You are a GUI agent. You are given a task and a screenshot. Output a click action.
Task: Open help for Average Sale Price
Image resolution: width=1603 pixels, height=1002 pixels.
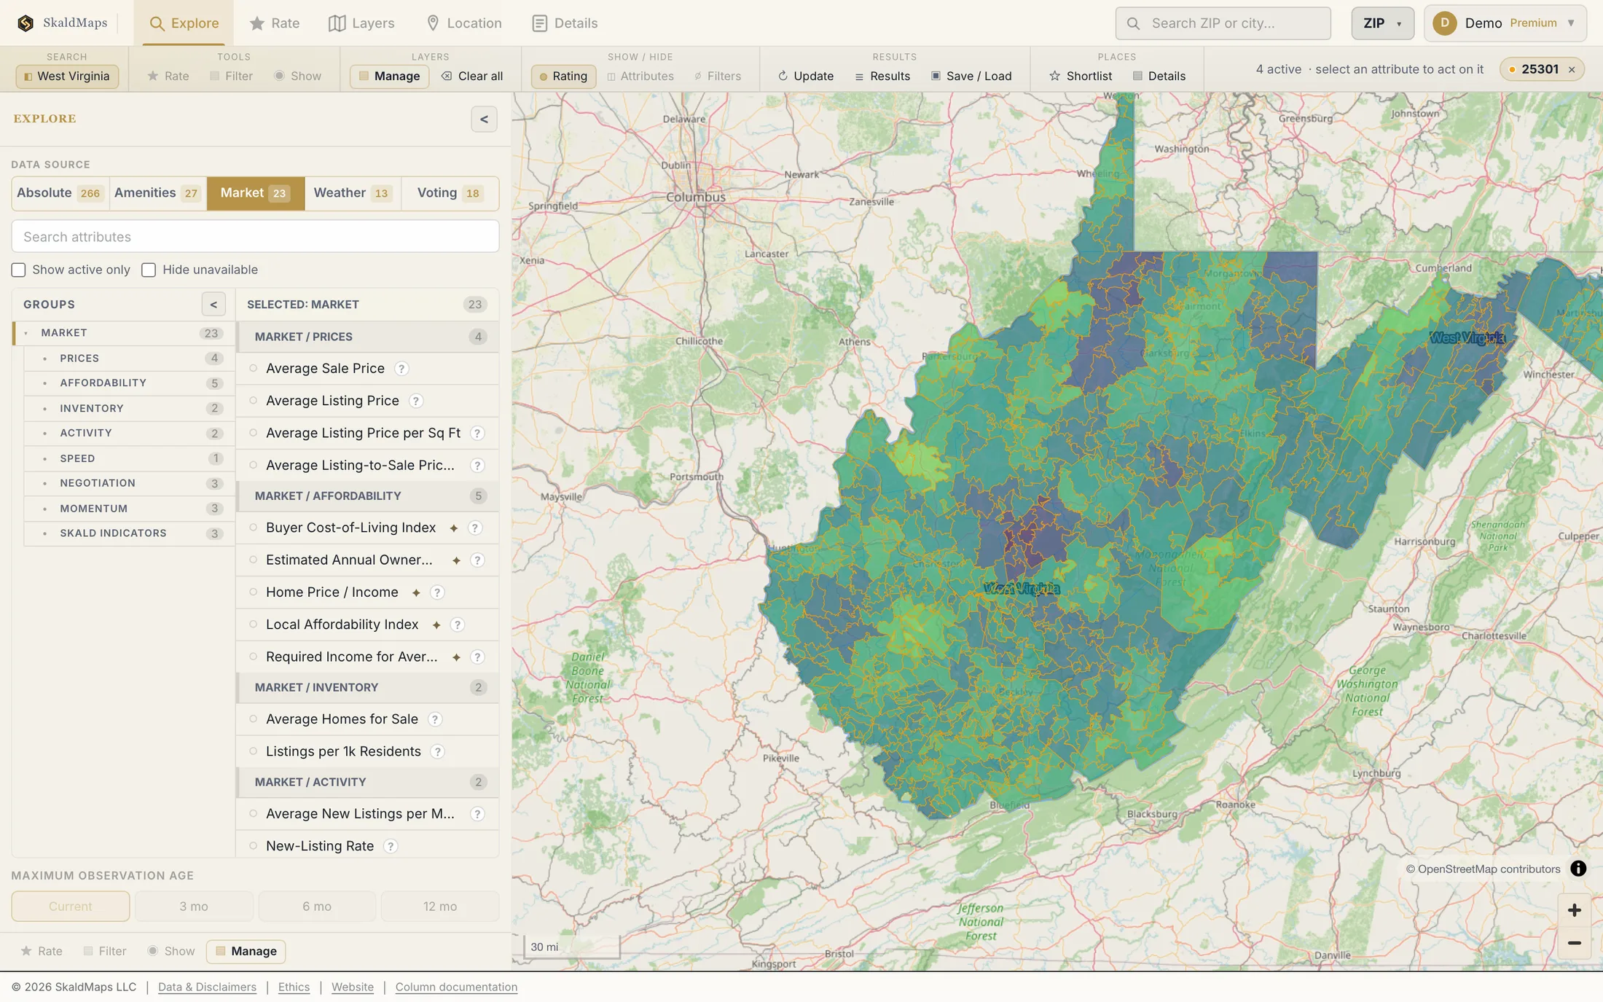click(x=401, y=369)
